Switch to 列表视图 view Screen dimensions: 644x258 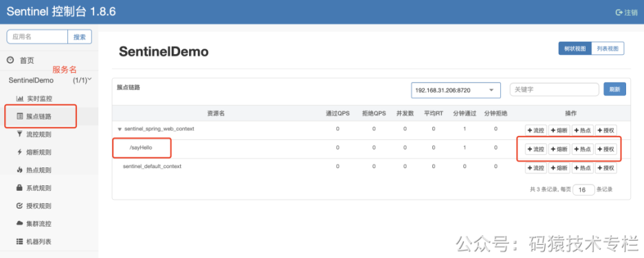pyautogui.click(x=608, y=49)
